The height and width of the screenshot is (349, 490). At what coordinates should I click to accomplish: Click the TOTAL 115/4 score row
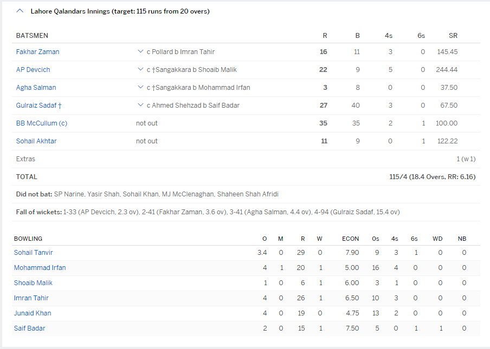tap(246, 177)
